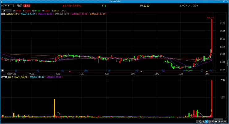Click the dimmed chart icon left of print
This screenshot has height=124, width=229.
coord(197,122)
